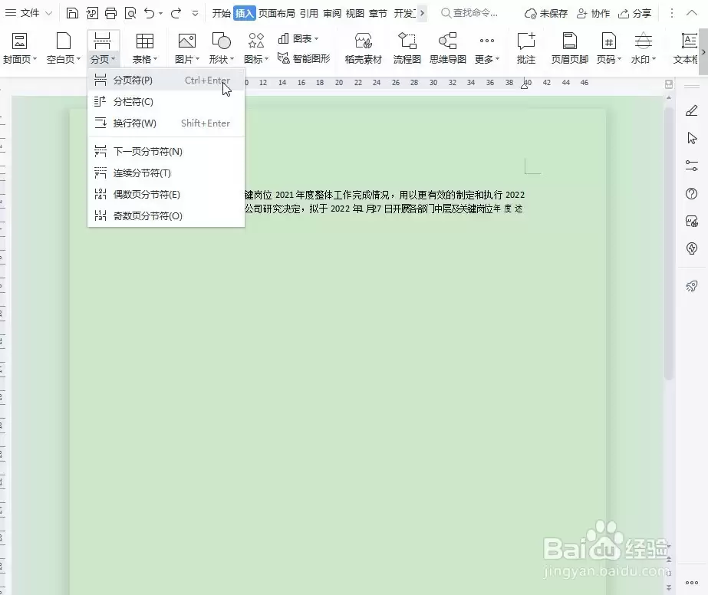Expand the Cover Page (封面页) dropdown arrow
Viewport: 708px width, 595px height.
(x=35, y=59)
